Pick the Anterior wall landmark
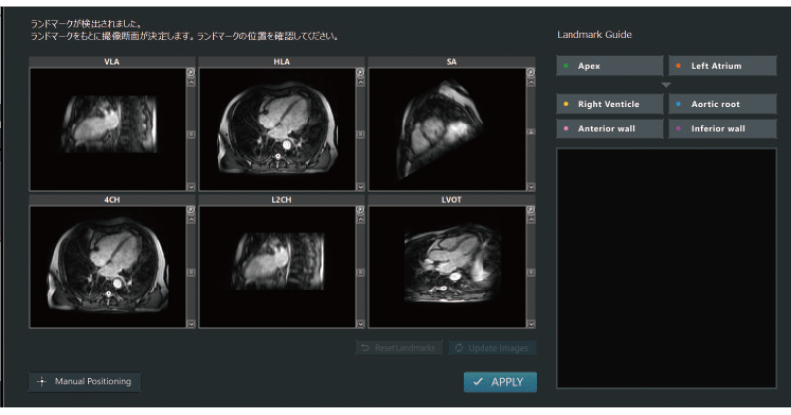The image size is (791, 415). (609, 128)
